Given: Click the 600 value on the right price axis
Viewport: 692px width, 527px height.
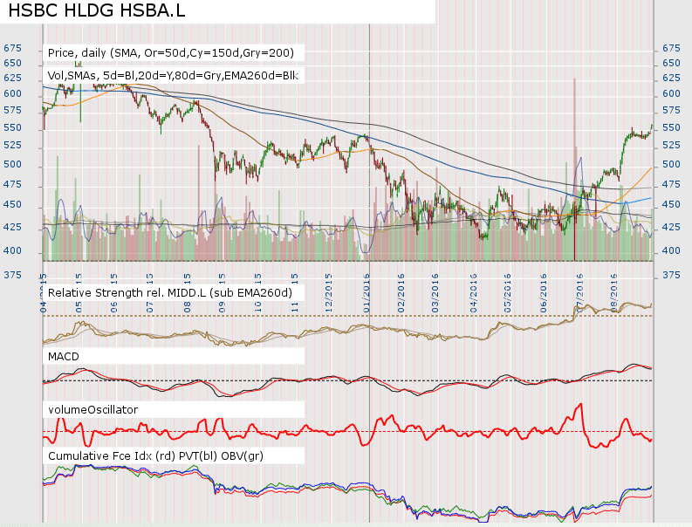Looking at the screenshot, I should click(671, 93).
